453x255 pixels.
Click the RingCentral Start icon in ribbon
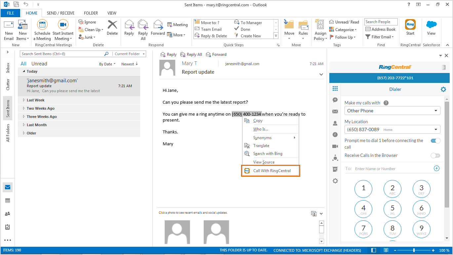[x=410, y=25]
